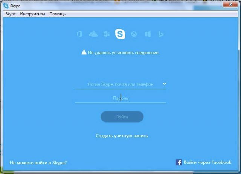Click the large Skype logo icon
241x174 pixels.
click(x=120, y=34)
